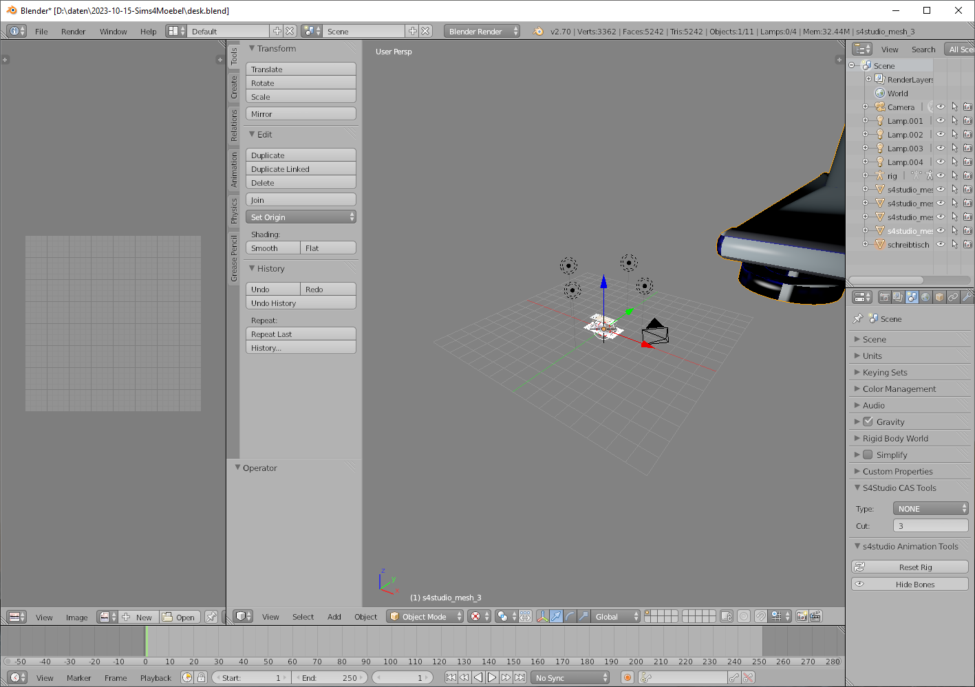Select the schreibtisch object in outliner
Image resolution: width=975 pixels, height=687 pixels.
[x=908, y=245]
